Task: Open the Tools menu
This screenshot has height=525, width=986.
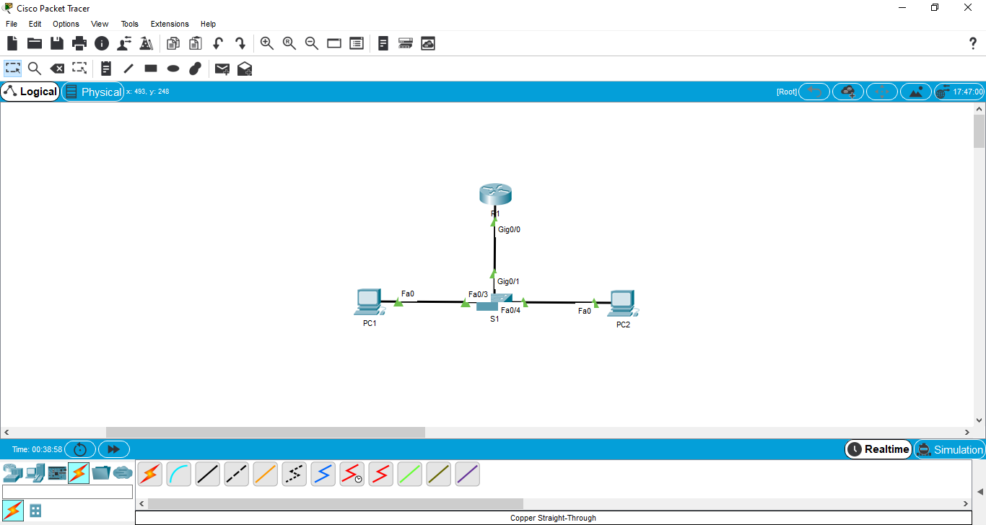Action: pyautogui.click(x=130, y=24)
